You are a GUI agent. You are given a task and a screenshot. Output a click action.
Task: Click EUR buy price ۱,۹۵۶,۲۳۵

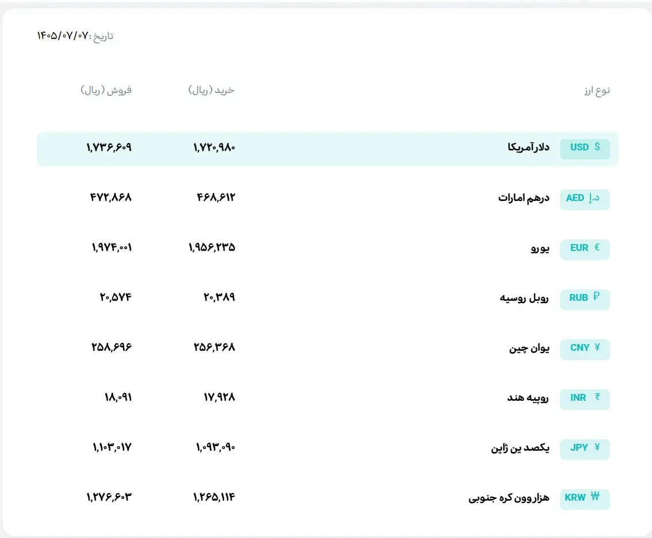tap(212, 247)
